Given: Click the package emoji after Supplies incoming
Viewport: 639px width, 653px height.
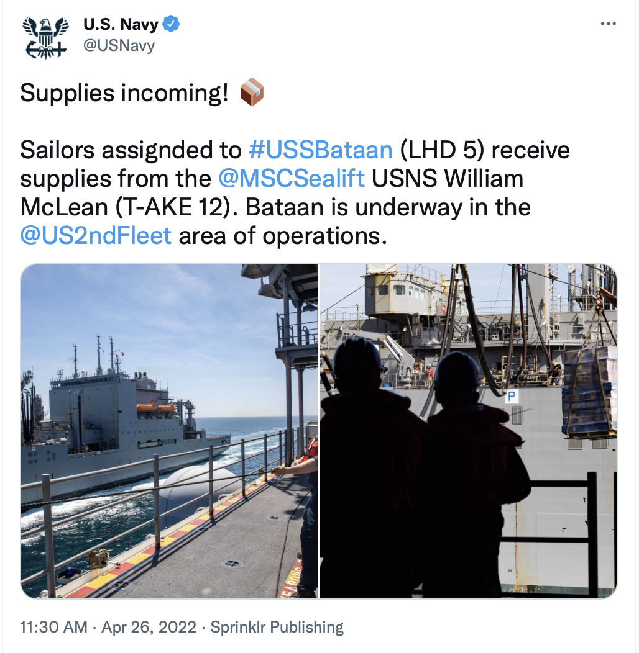Looking at the screenshot, I should tap(252, 92).
